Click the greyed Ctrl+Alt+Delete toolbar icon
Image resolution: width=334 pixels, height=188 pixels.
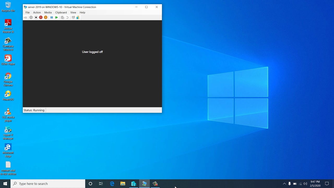tap(25, 17)
